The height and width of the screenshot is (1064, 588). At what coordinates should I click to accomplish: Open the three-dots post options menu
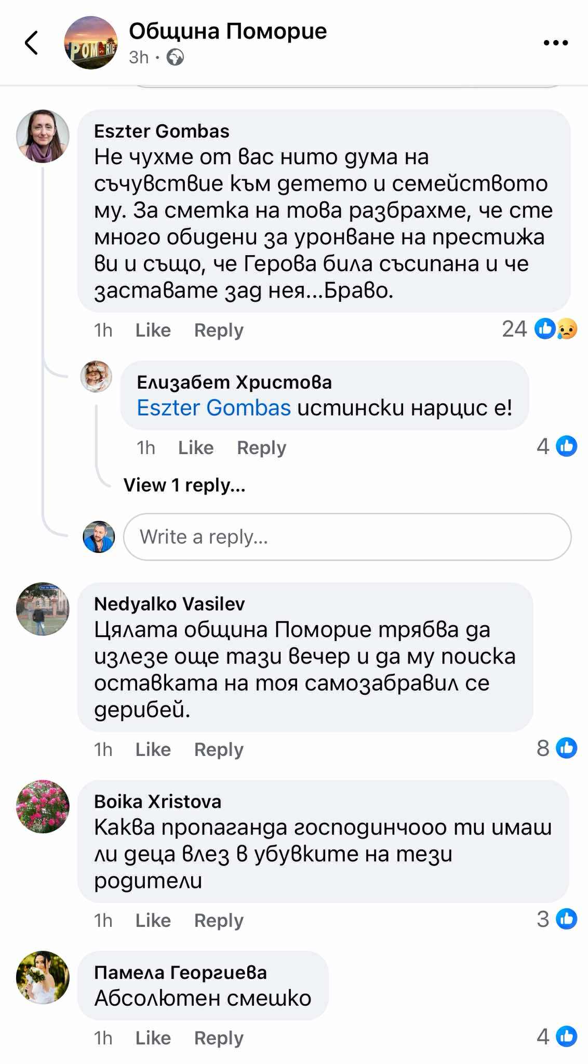pyautogui.click(x=555, y=43)
